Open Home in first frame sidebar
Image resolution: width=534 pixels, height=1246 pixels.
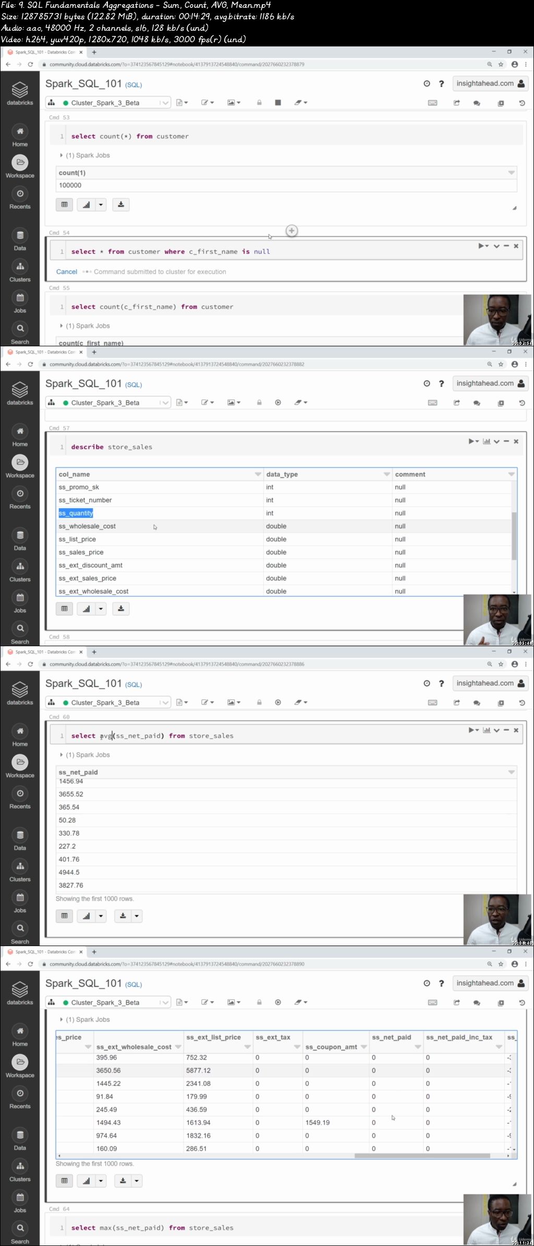(20, 136)
